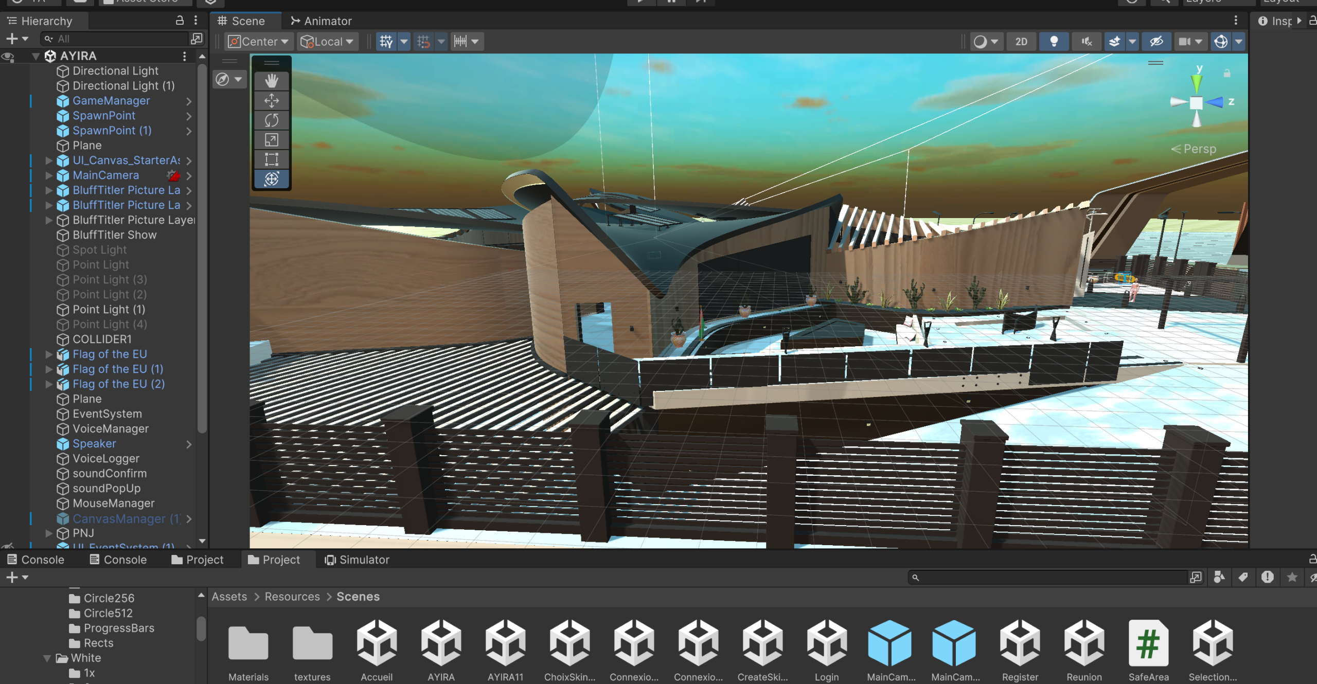
Task: Mute scene audio toggle
Action: (x=1086, y=42)
